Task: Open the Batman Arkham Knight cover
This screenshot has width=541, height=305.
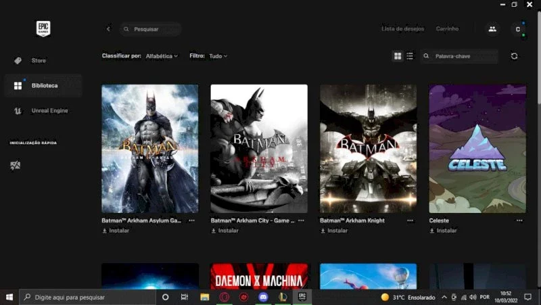Action: click(x=368, y=148)
